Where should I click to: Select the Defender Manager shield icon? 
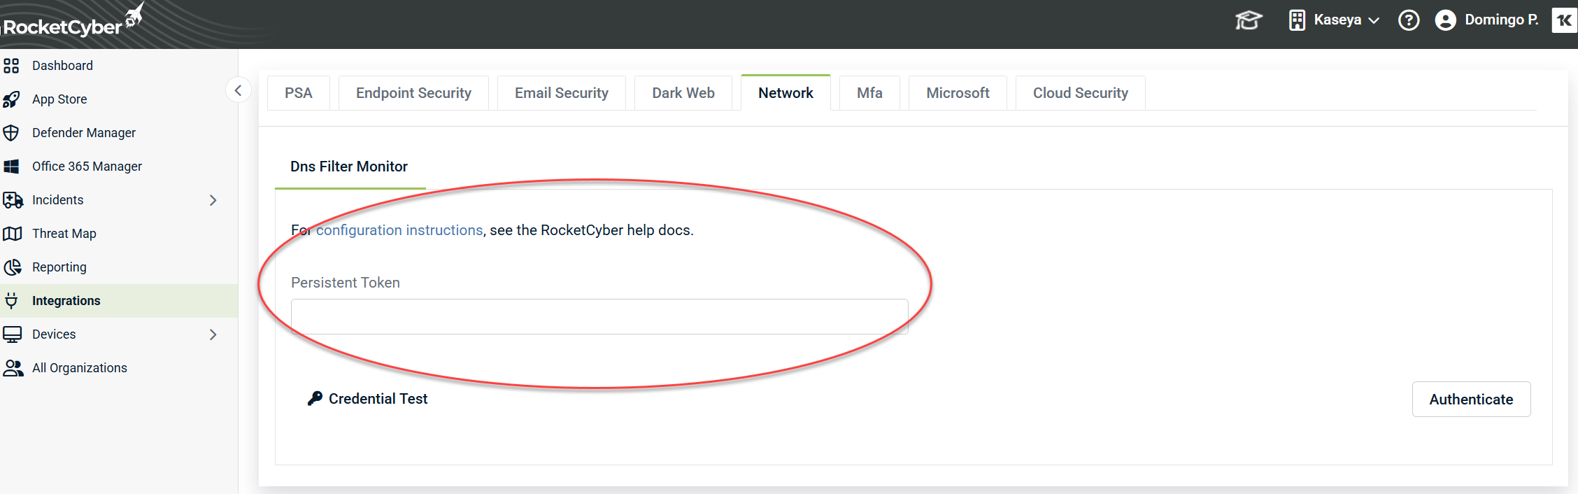pos(11,133)
